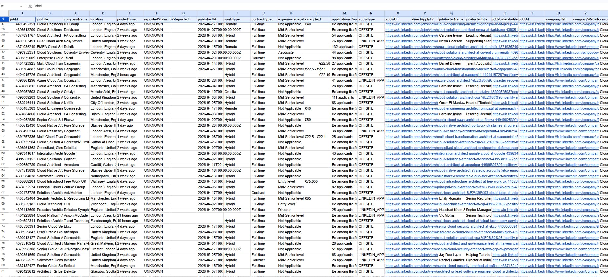The width and height of the screenshot is (608, 277).
Task: Select column A header
Action: pos(23,13)
